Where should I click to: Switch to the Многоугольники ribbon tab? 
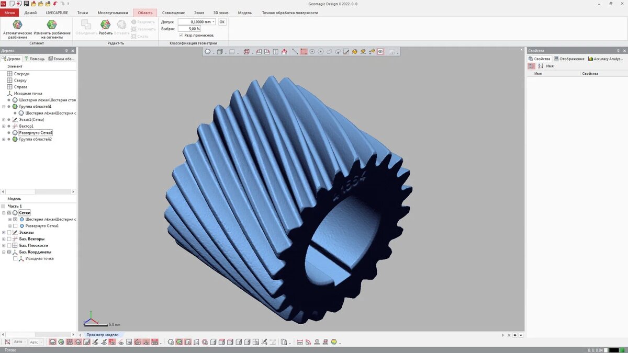(113, 13)
